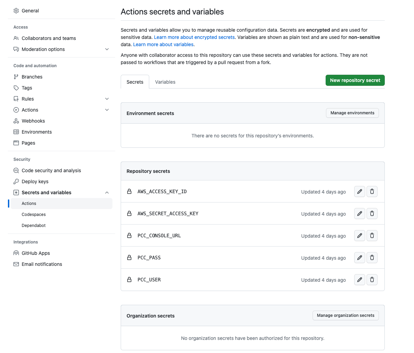Viewport: 414px width, 353px height.
Task: Remove PCC_PASS secret via trash icon
Action: [372, 258]
